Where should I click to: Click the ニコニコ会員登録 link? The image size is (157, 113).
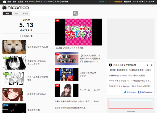pos(115,2)
